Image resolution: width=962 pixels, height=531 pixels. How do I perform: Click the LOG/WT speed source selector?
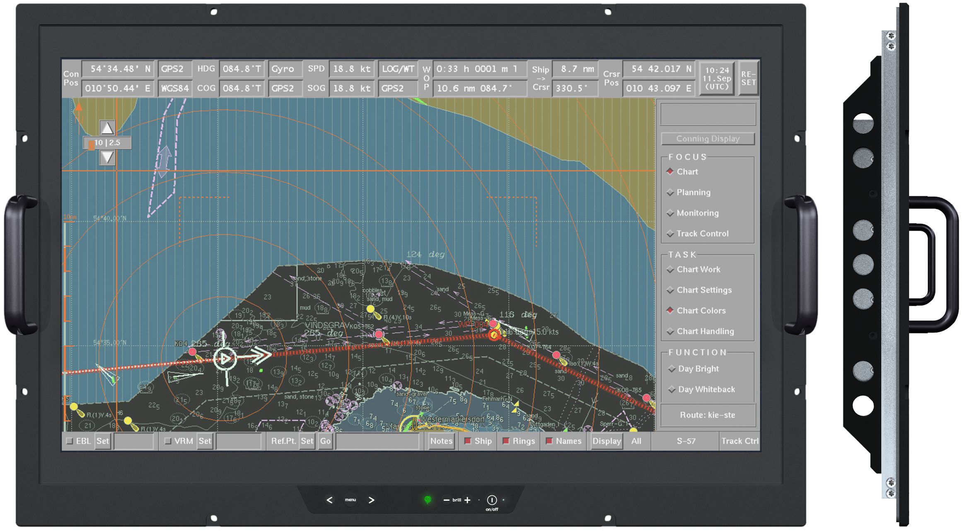tap(398, 69)
